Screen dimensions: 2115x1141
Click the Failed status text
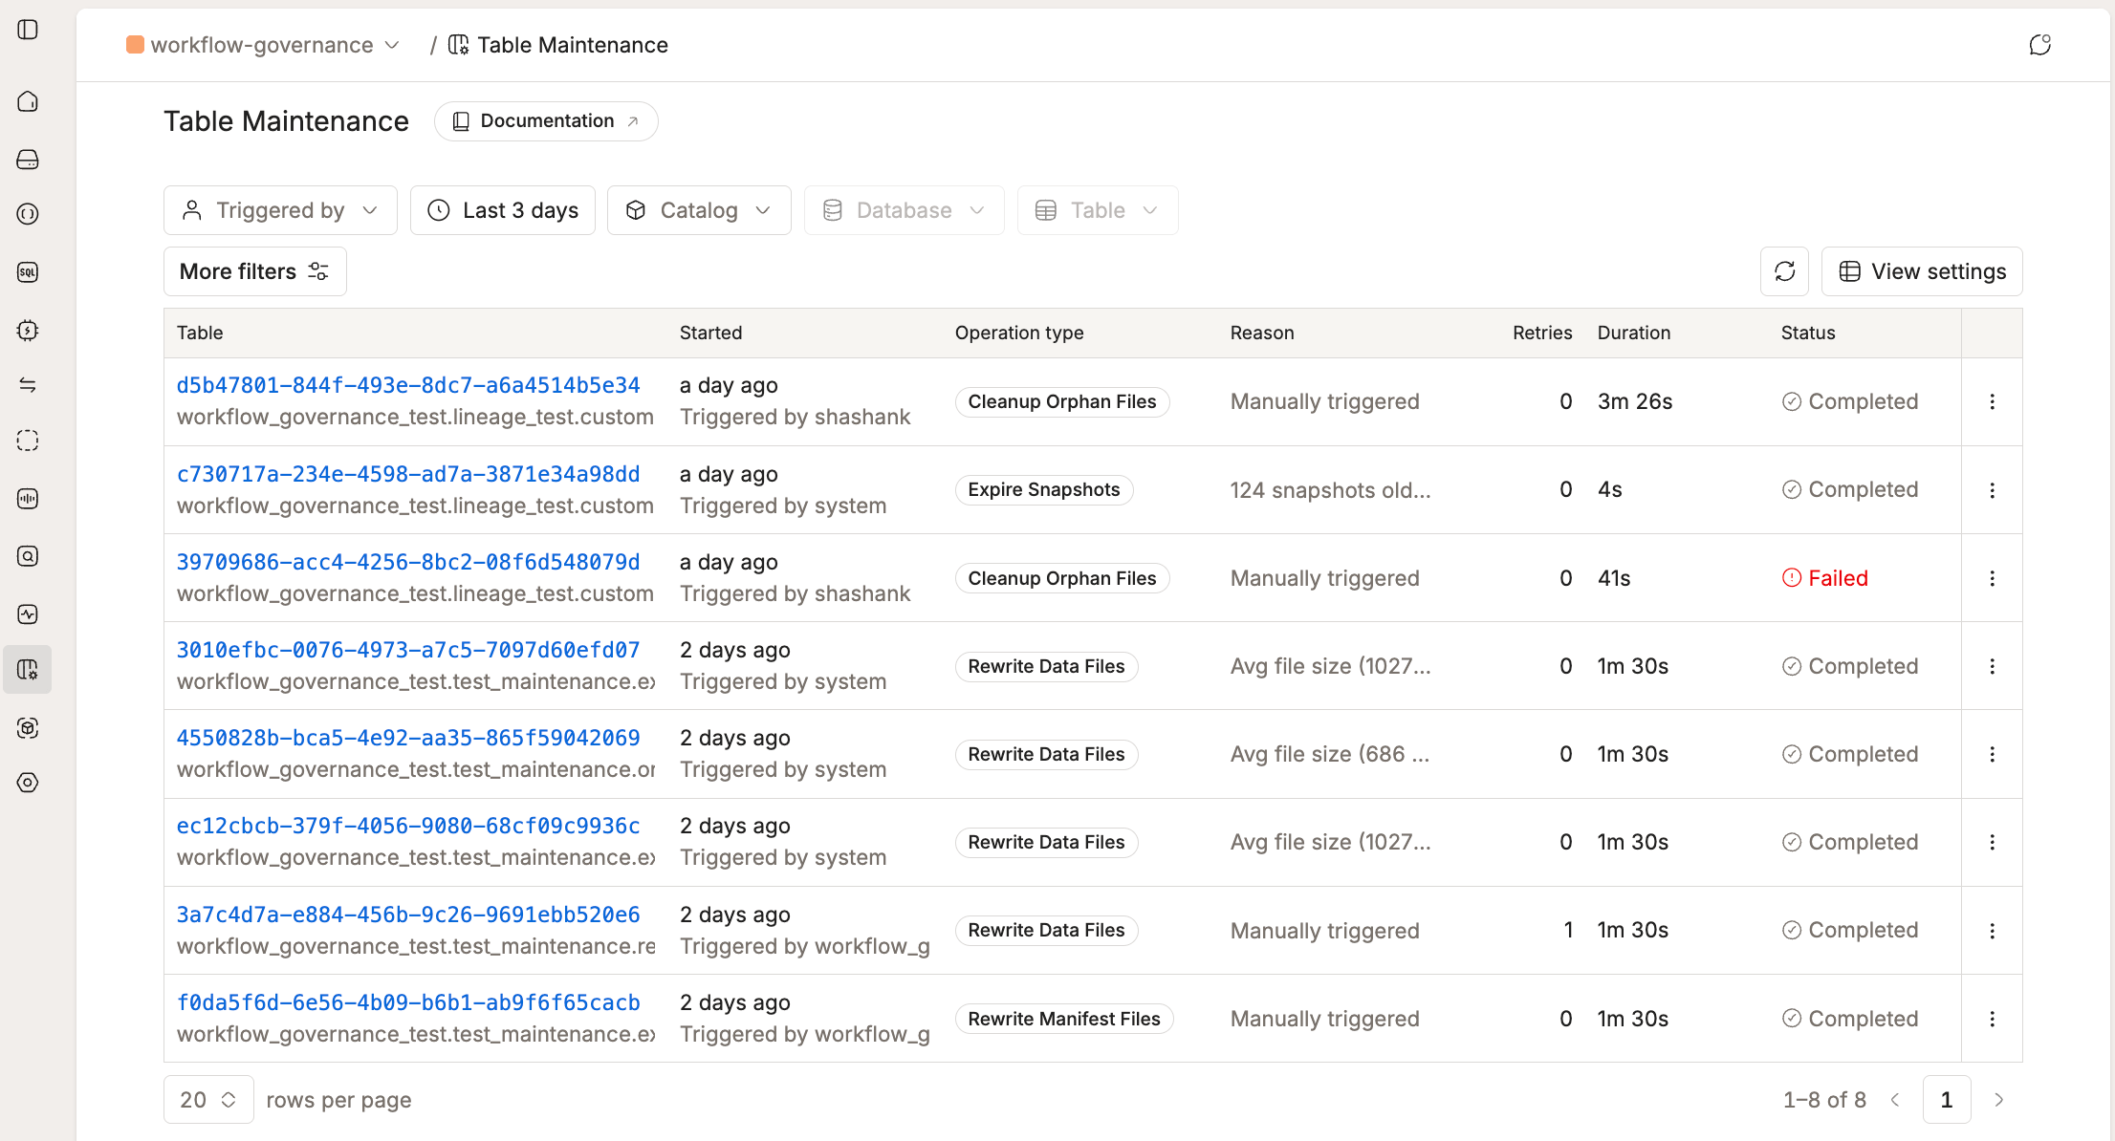point(1838,578)
